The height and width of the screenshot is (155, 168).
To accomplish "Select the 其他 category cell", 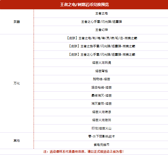I will click(x=17, y=141).
